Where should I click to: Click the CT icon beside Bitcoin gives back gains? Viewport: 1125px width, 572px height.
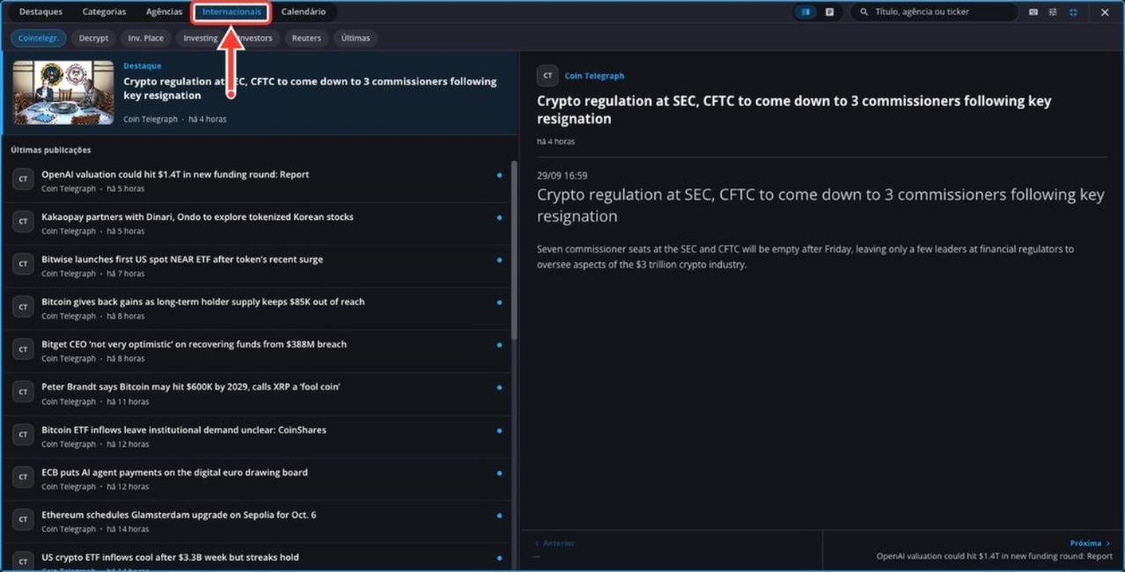23,307
